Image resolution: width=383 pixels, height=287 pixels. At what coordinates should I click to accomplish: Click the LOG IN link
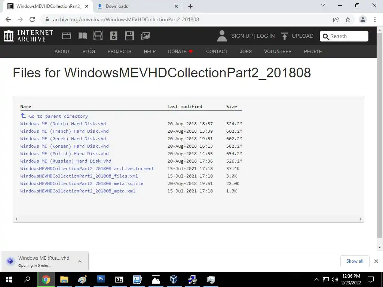pos(266,36)
